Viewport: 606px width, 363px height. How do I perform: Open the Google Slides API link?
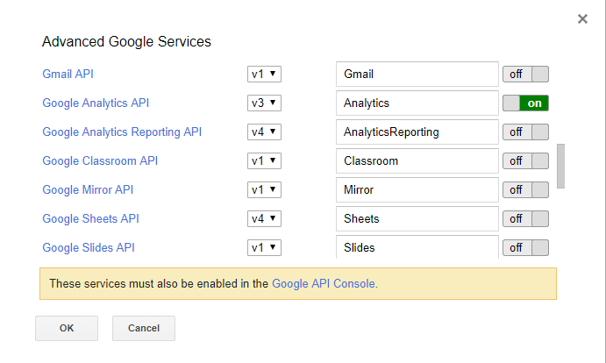(x=89, y=248)
